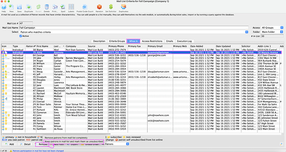Click the Detail button

(x=25, y=144)
